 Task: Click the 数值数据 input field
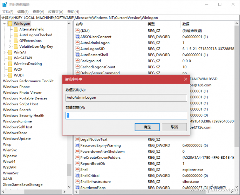[126, 115]
